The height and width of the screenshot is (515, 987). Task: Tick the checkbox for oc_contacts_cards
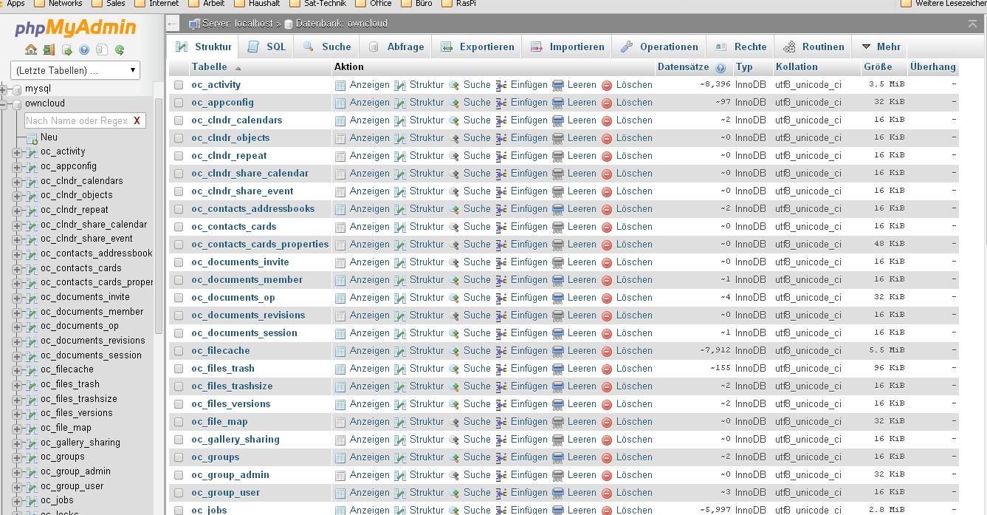click(x=179, y=227)
